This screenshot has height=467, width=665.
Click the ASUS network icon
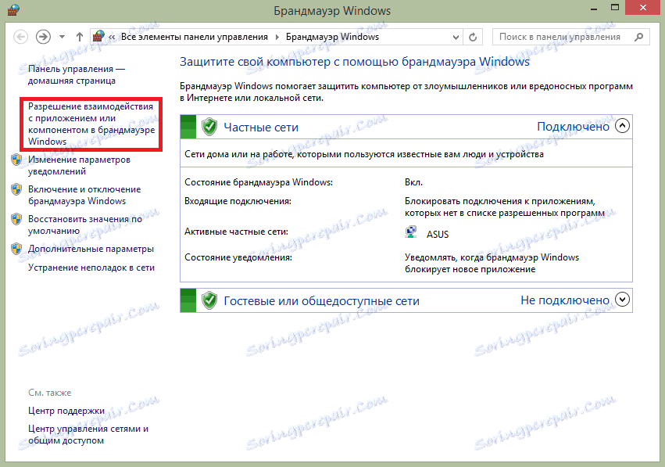410,232
